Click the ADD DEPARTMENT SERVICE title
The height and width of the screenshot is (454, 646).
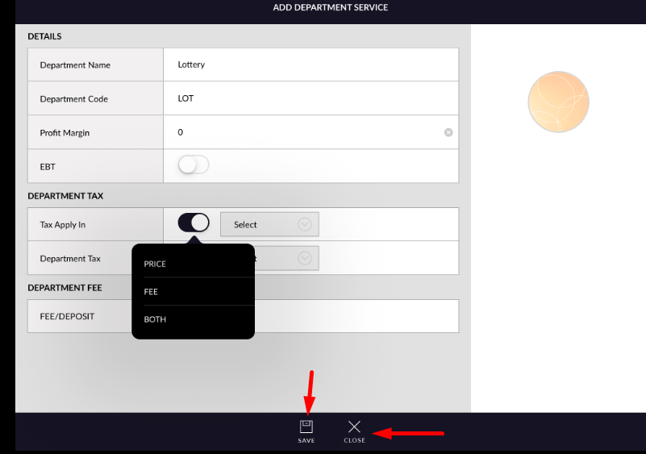click(331, 8)
